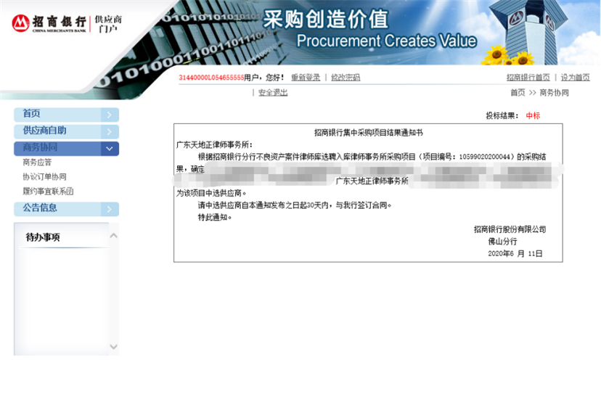This screenshot has width=601, height=410.
Task: Click the 待办事项 panel scroll-down arrow
Action: (x=113, y=347)
